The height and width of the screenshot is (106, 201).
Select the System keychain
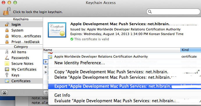tap(22, 30)
